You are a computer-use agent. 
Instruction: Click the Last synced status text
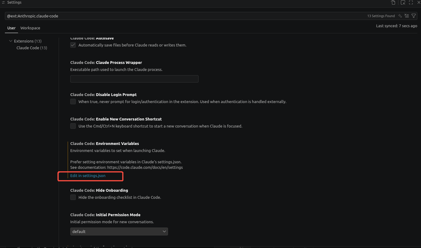point(397,26)
